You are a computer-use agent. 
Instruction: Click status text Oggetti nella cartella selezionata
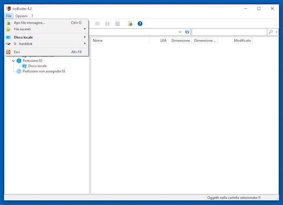pyautogui.click(x=234, y=198)
